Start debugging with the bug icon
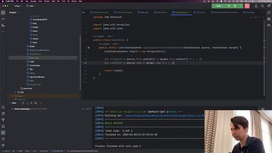Viewport: 272px width, 153px height. [x=235, y=6]
